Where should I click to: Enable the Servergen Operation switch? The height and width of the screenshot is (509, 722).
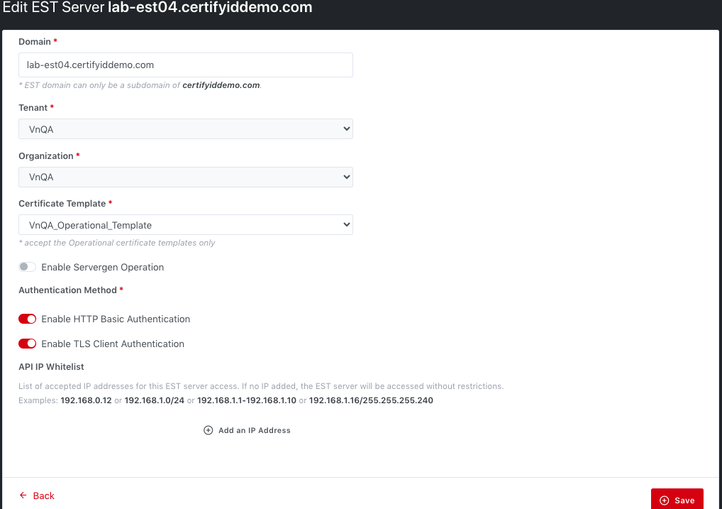[x=28, y=268]
